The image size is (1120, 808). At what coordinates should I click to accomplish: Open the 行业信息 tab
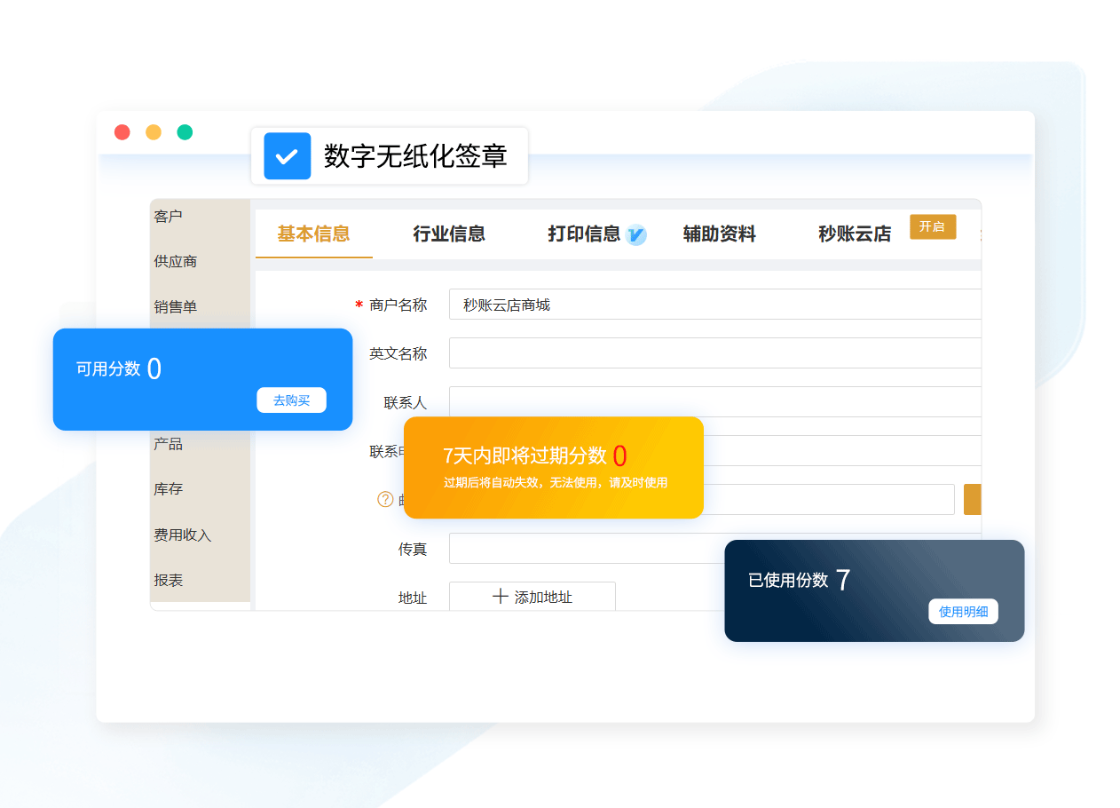click(x=449, y=234)
